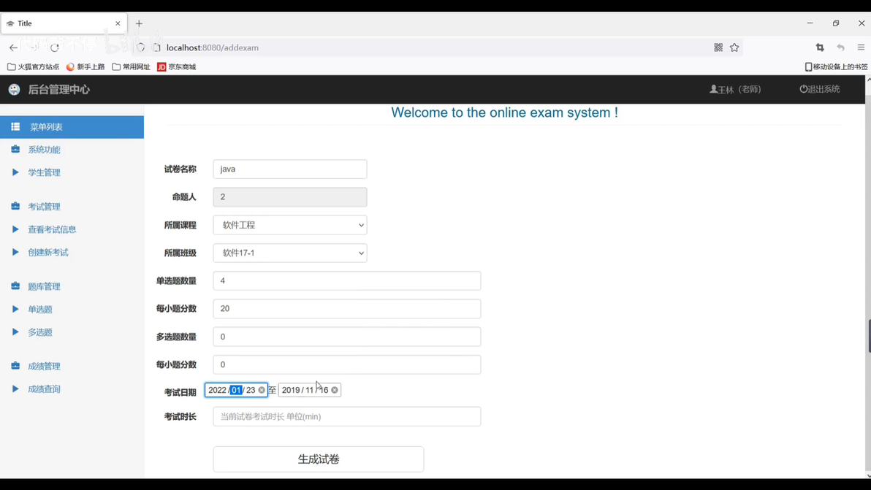This screenshot has width=871, height=490.
Task: Click the multi-choice 每小题分数 field showing 0
Action: coord(346,364)
